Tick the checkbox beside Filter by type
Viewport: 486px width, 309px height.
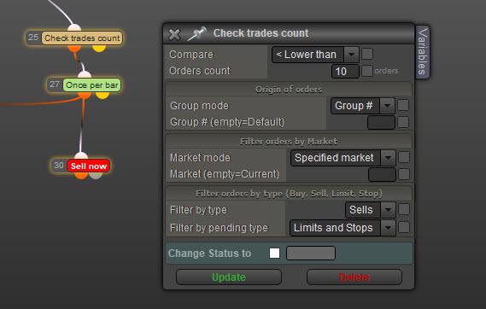404,209
